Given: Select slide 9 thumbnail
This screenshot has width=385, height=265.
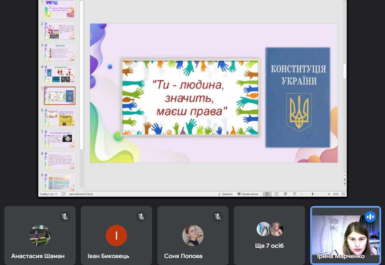Looking at the screenshot, I should click(60, 182).
